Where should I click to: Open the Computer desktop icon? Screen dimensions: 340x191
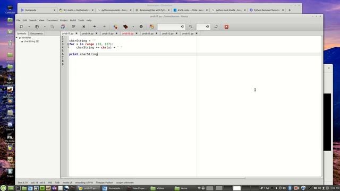tap(10, 10)
